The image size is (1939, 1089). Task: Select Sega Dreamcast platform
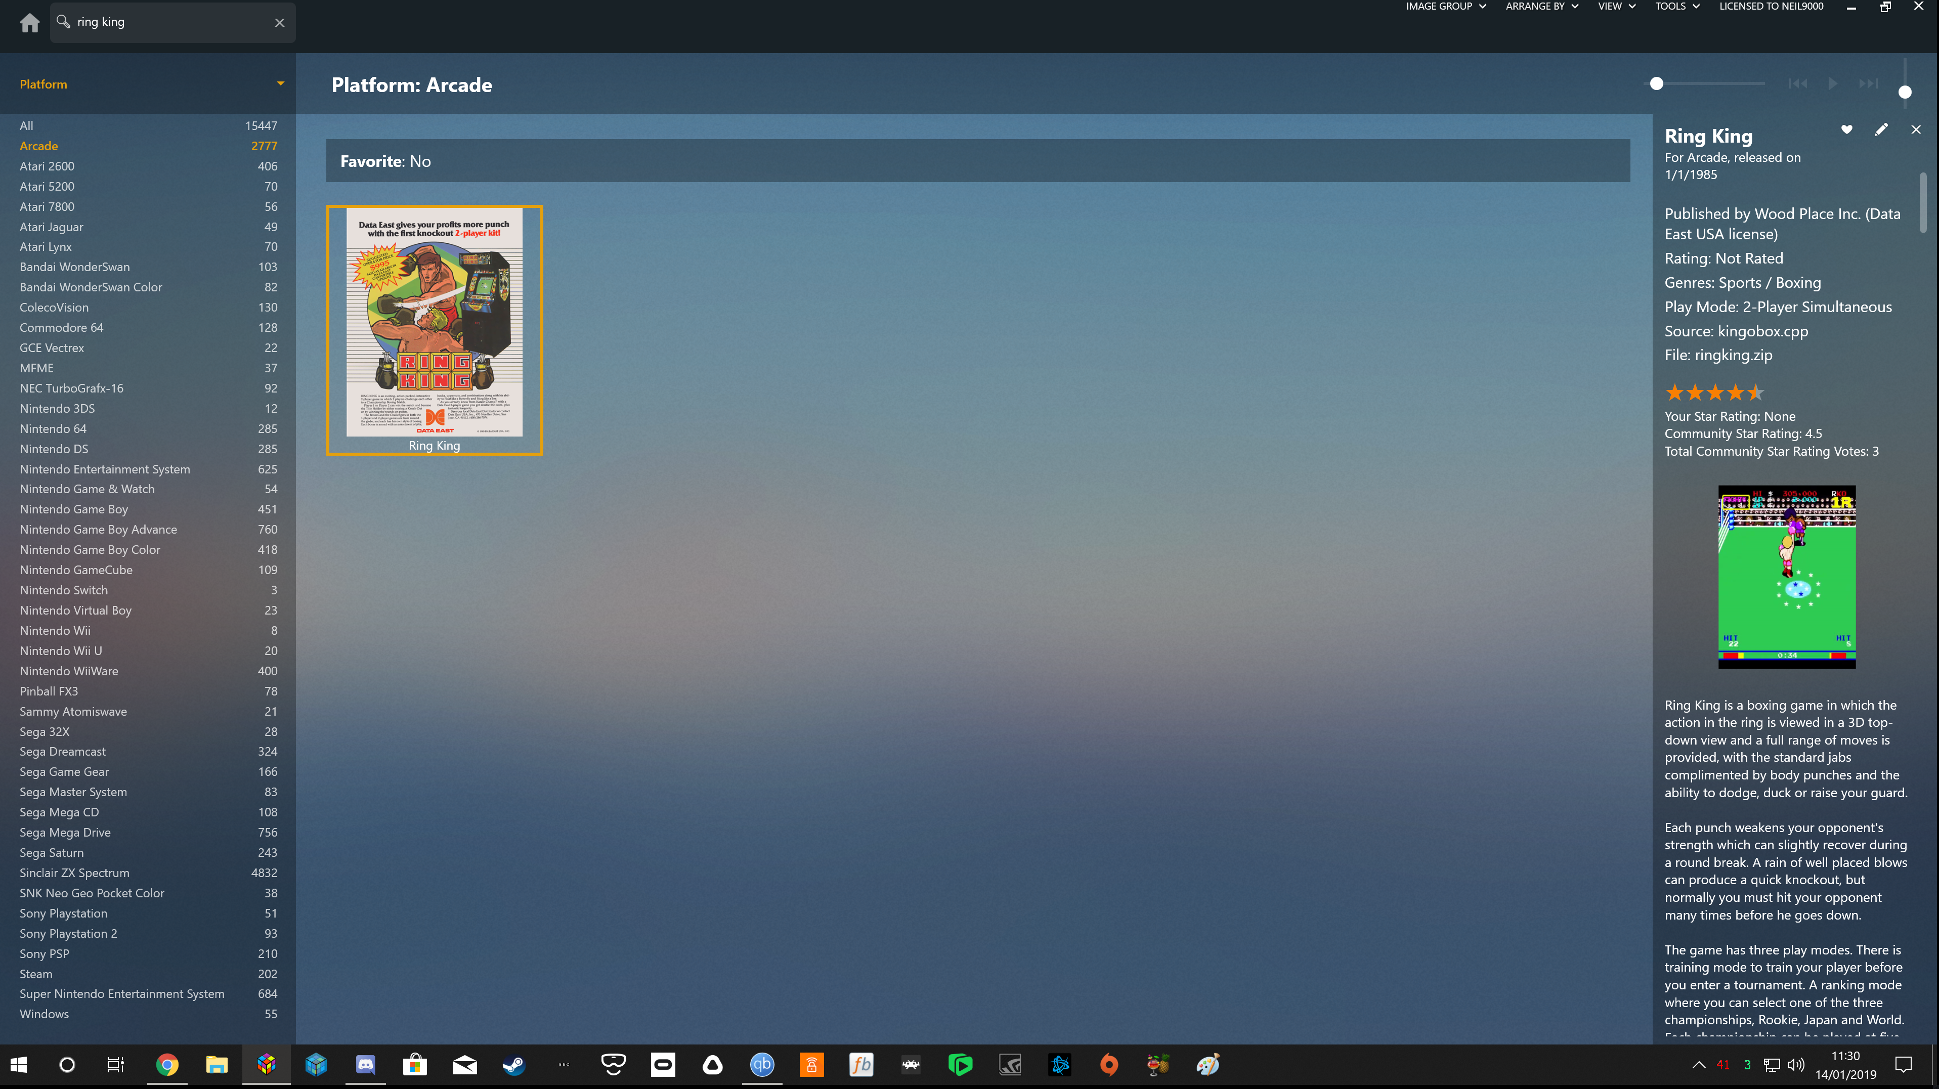148,752
